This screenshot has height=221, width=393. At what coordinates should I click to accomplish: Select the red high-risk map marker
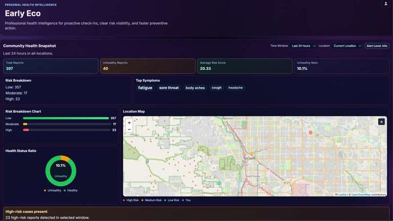[310, 132]
